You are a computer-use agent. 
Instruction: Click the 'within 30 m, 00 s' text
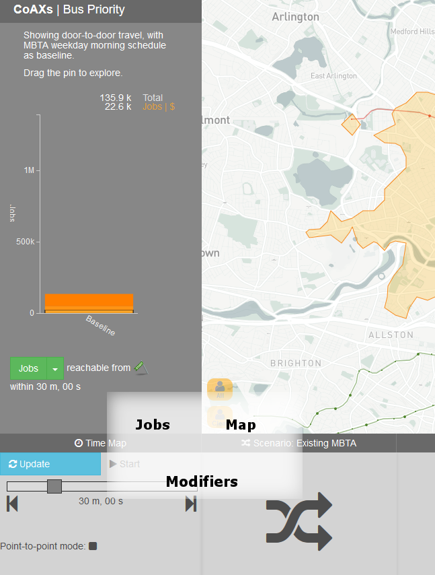(45, 386)
